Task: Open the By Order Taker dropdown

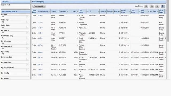Action: (x=28, y=49)
